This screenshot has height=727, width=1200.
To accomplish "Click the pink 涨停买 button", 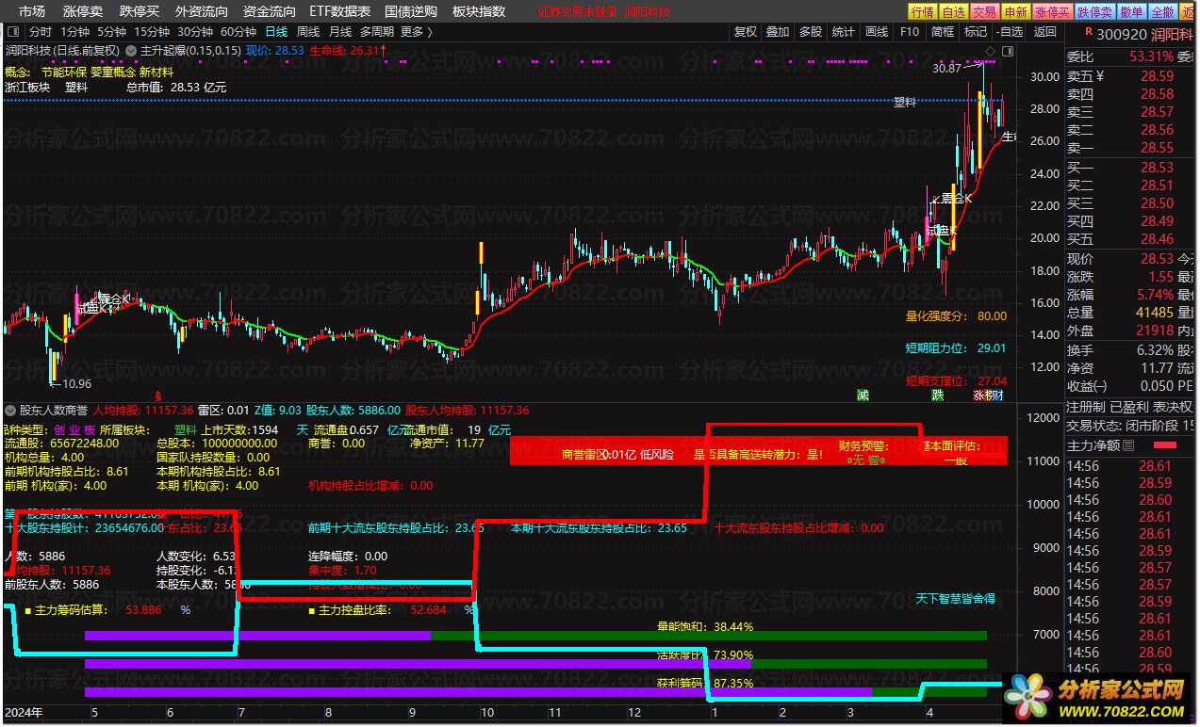I will point(1052,12).
